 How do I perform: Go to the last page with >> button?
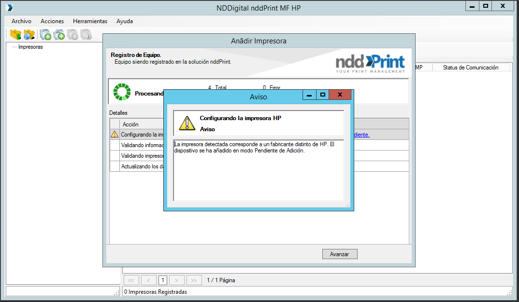tap(194, 280)
